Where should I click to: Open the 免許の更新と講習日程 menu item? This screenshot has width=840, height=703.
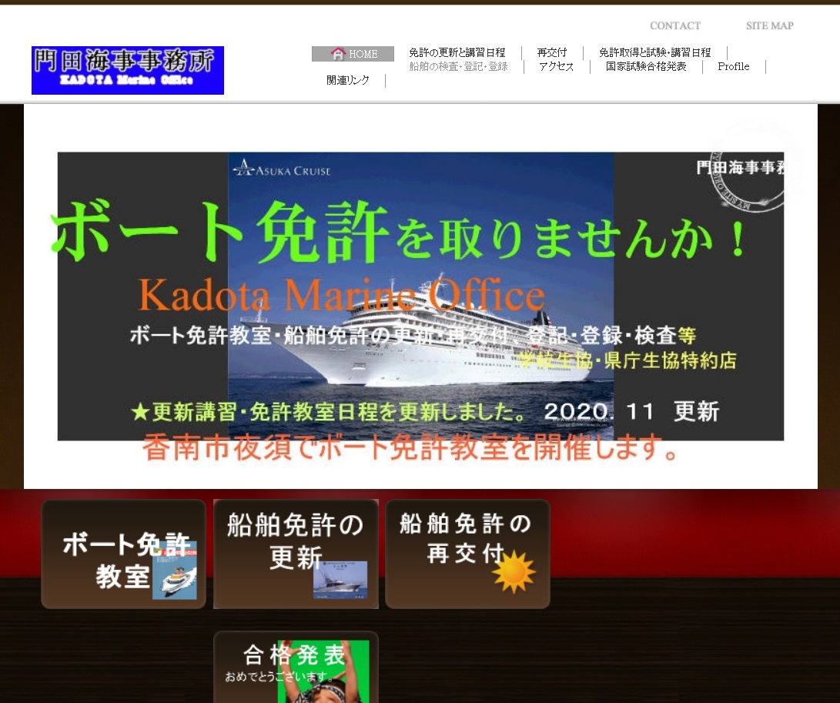click(457, 52)
